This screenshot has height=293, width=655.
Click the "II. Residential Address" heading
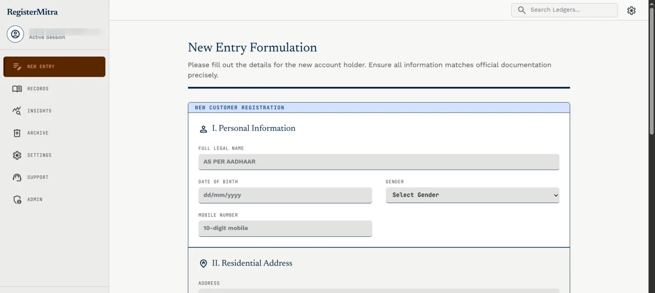click(252, 264)
